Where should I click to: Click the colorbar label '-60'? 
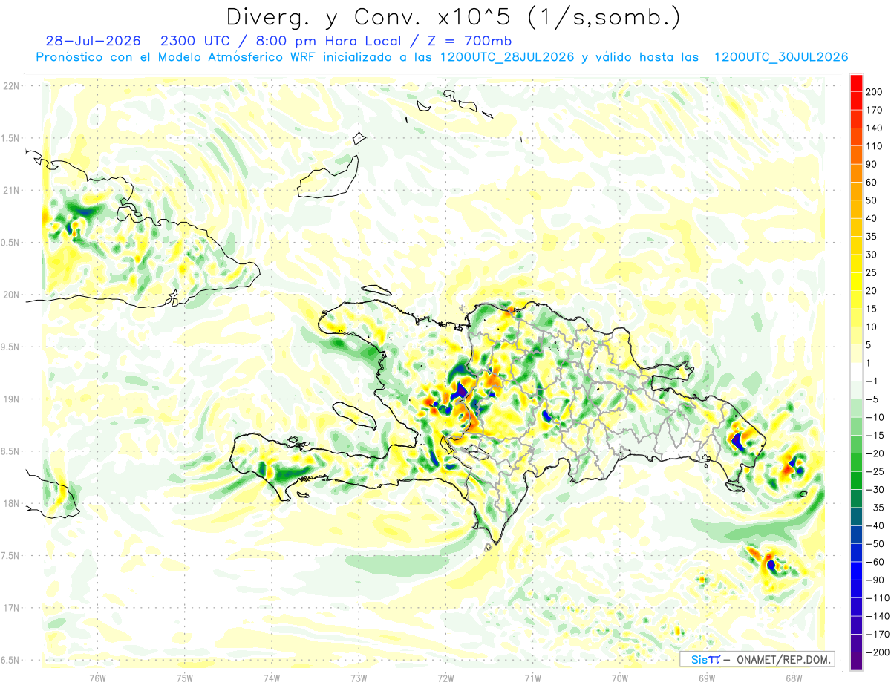[x=877, y=562]
